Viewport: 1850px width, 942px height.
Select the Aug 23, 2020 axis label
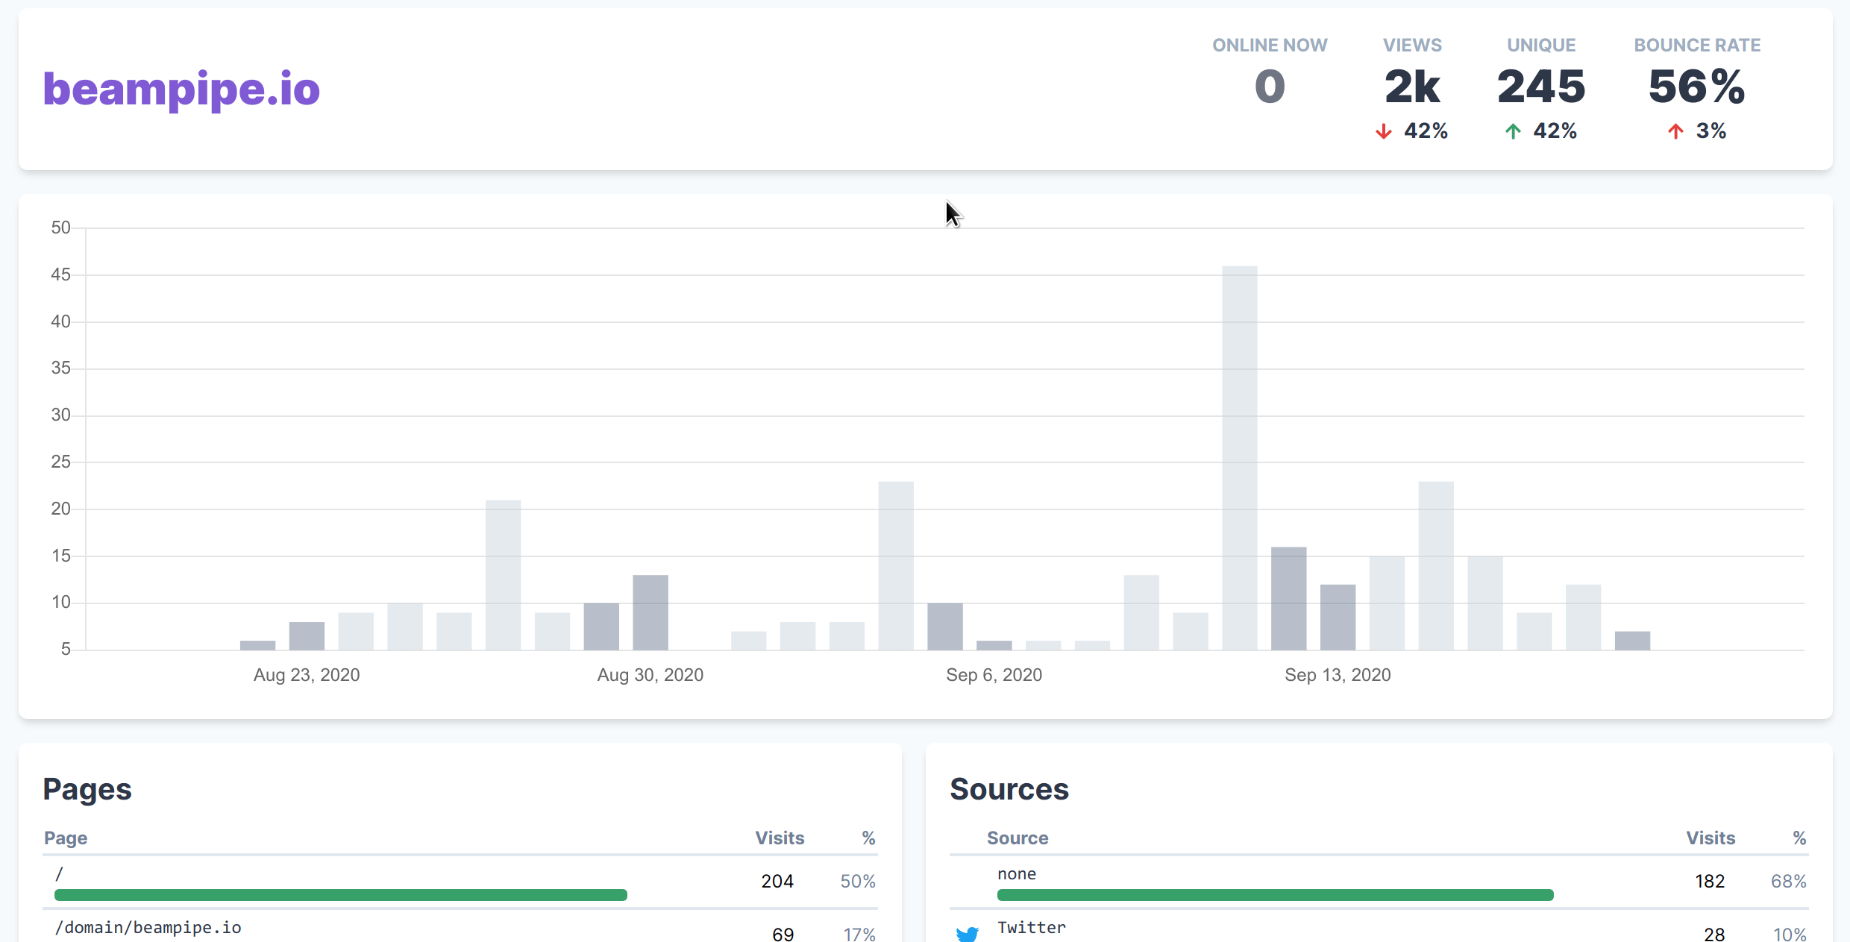(306, 675)
